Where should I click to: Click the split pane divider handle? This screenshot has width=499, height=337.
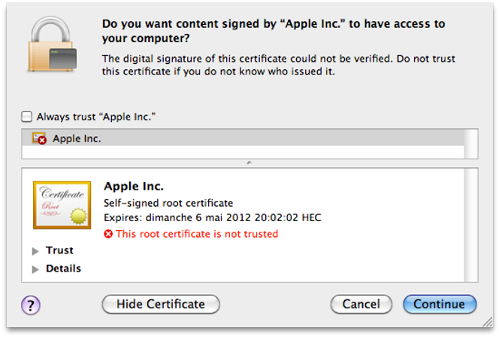249,163
